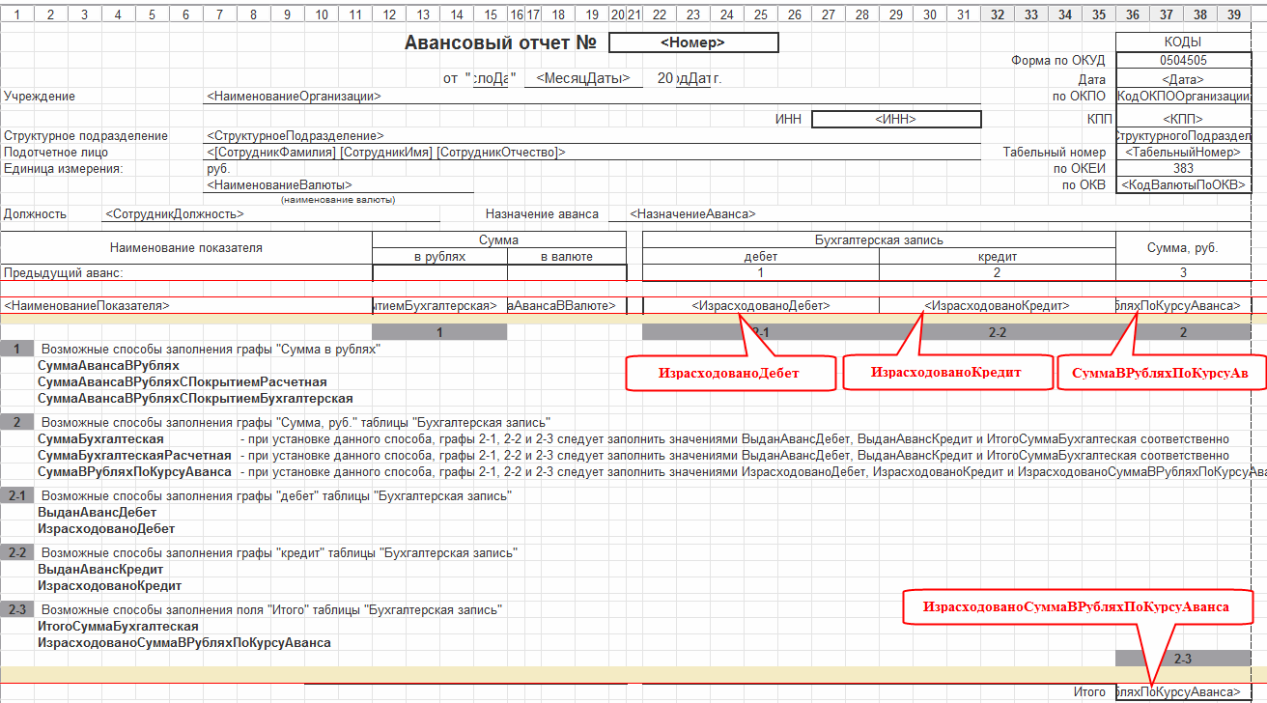This screenshot has height=703, width=1267.
Task: Click the "ВыданАвансДебет" legend entry
Action: tap(97, 512)
